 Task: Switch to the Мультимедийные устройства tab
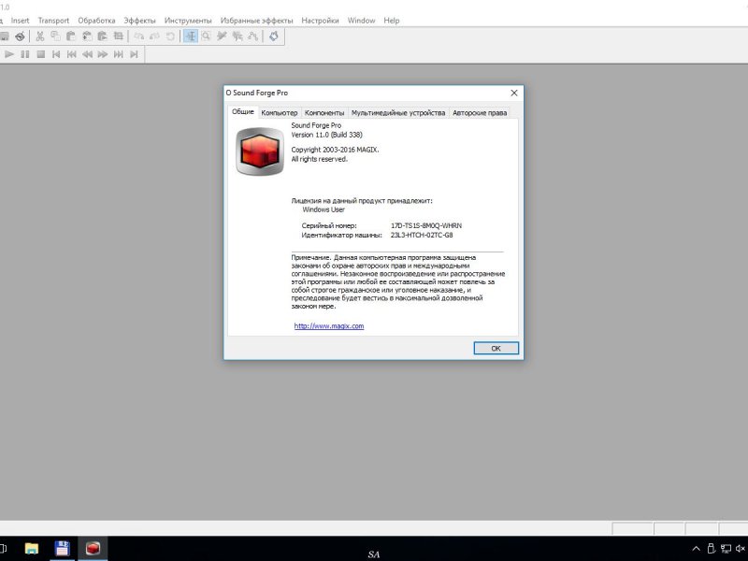[398, 112]
